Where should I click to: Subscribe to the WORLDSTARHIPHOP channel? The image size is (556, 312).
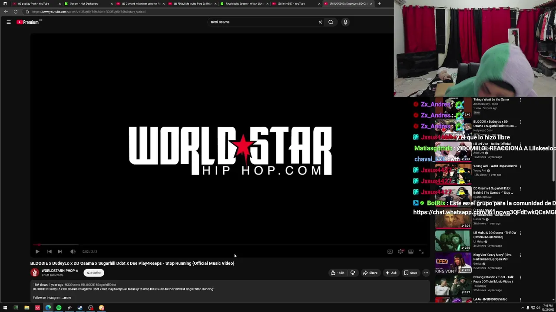(x=94, y=273)
